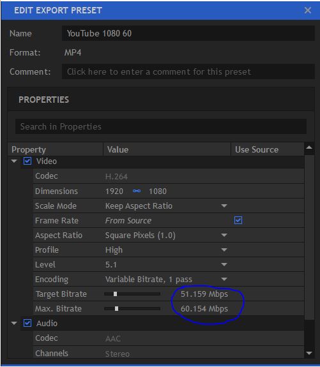Uncheck Frame Rate Use Source checkbox
The height and width of the screenshot is (367, 320).
(x=238, y=220)
